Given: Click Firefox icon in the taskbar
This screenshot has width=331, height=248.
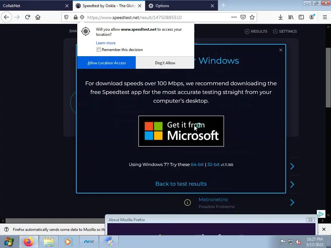Looking at the screenshot, I should coord(28,242).
